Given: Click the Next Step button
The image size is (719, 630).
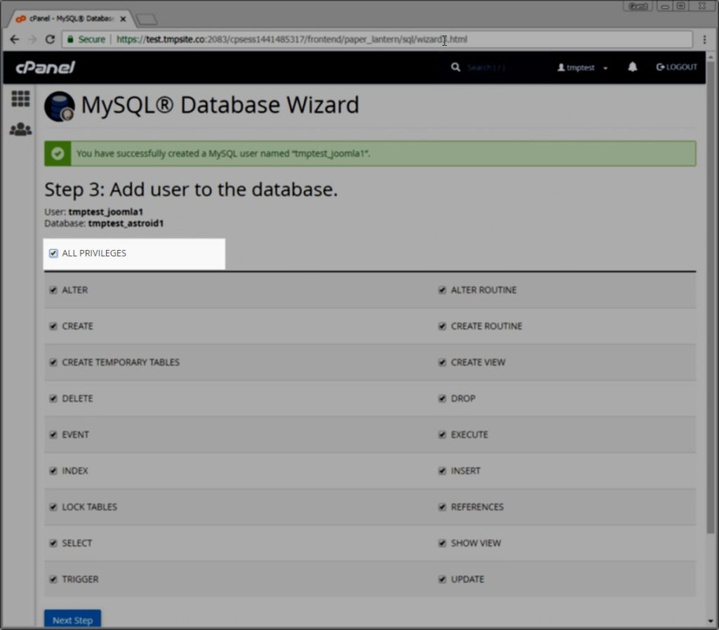Looking at the screenshot, I should pos(72,620).
